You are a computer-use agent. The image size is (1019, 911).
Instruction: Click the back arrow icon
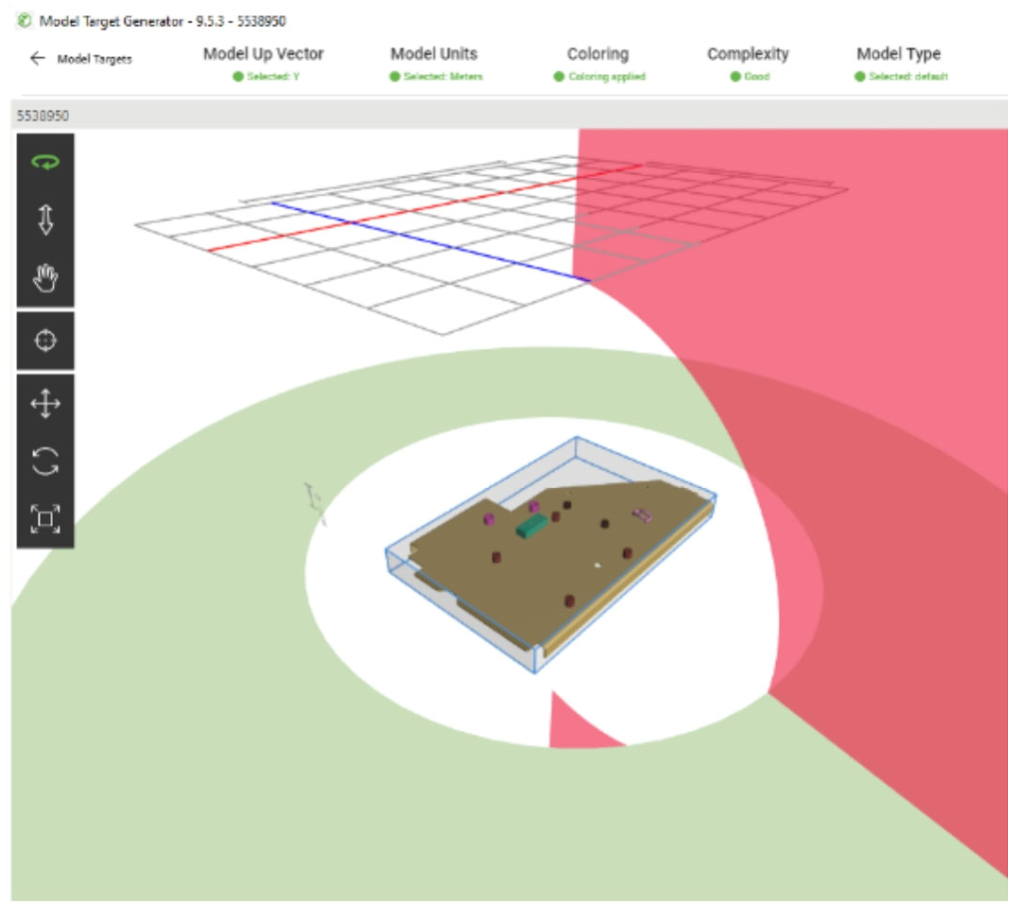point(37,58)
